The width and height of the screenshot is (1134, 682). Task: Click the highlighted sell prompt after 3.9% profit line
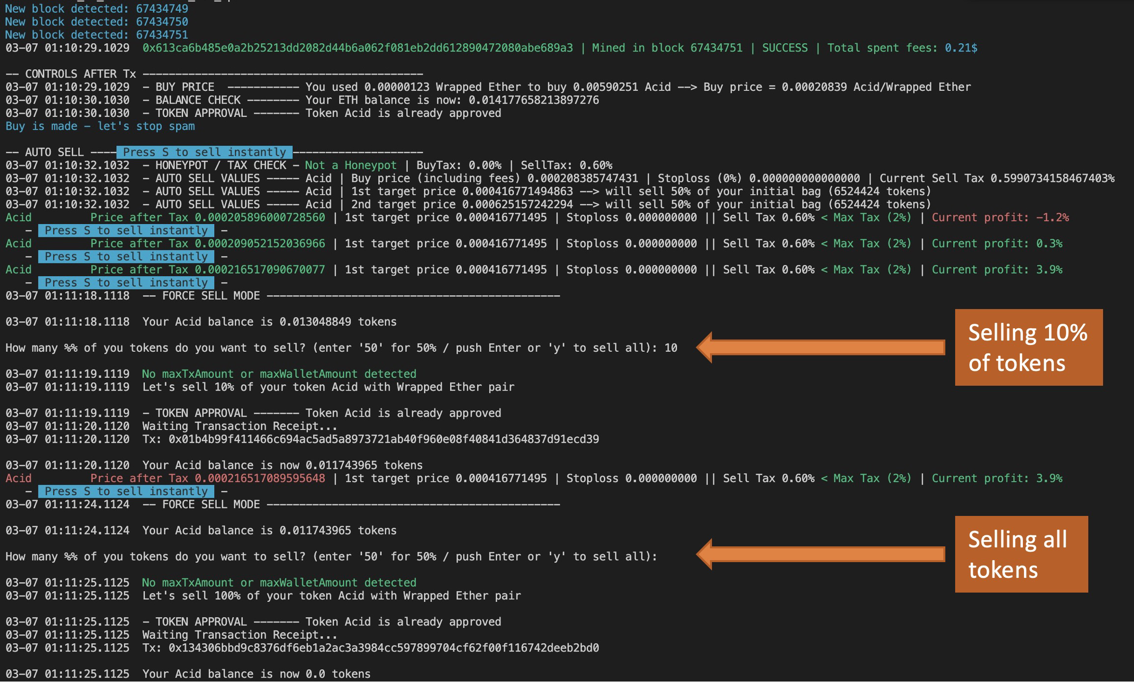(x=127, y=283)
